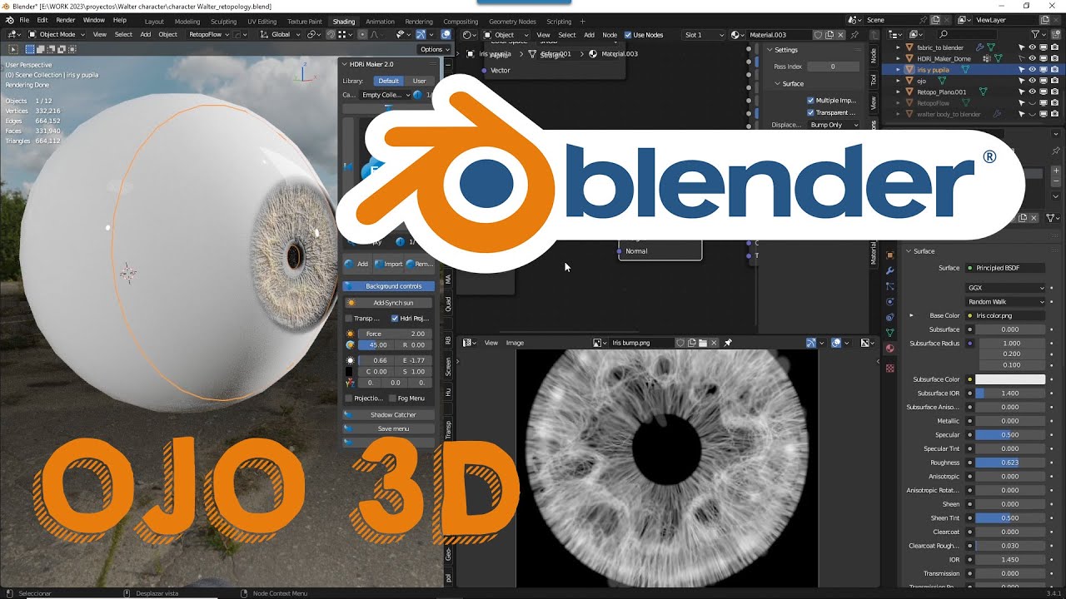Toggle the Multiple Importance checkbox
This screenshot has width=1066, height=599.
point(811,100)
